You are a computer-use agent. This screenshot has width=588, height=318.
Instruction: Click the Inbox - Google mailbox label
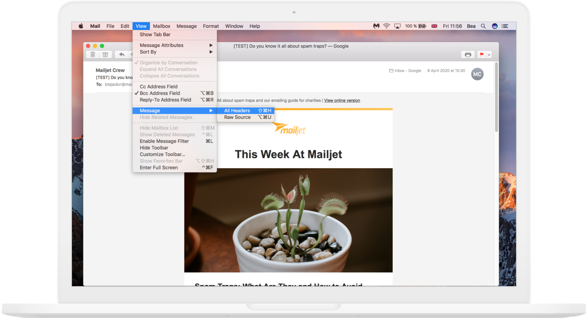pyautogui.click(x=405, y=70)
